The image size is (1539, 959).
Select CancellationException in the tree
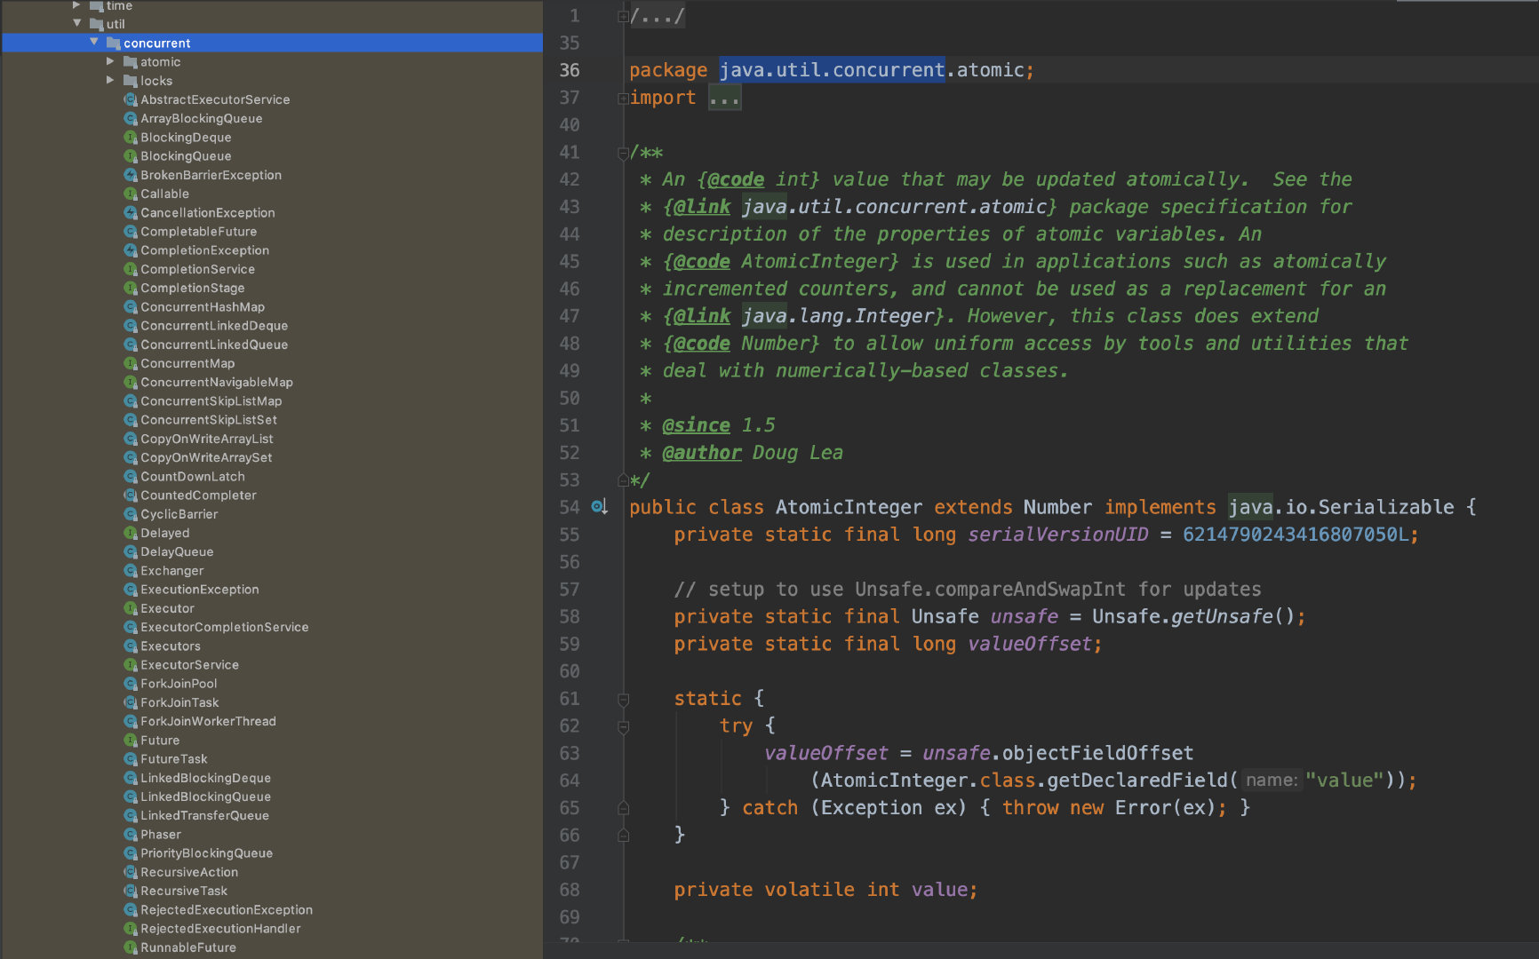(207, 212)
